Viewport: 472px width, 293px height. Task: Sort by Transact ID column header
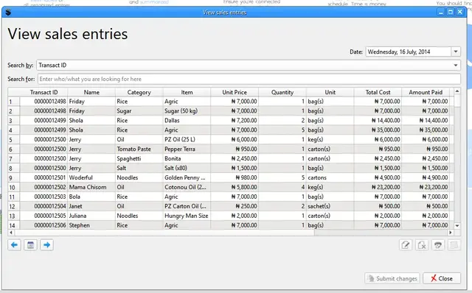tap(44, 92)
